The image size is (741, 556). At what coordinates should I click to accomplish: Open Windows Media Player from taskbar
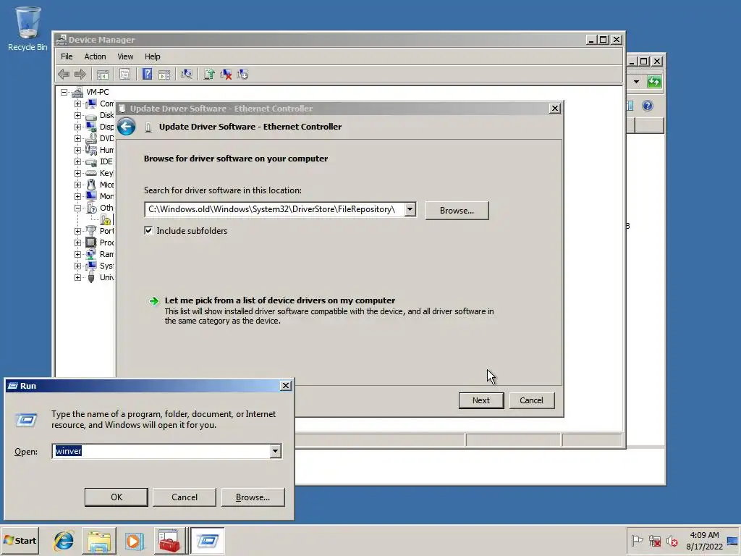134,540
